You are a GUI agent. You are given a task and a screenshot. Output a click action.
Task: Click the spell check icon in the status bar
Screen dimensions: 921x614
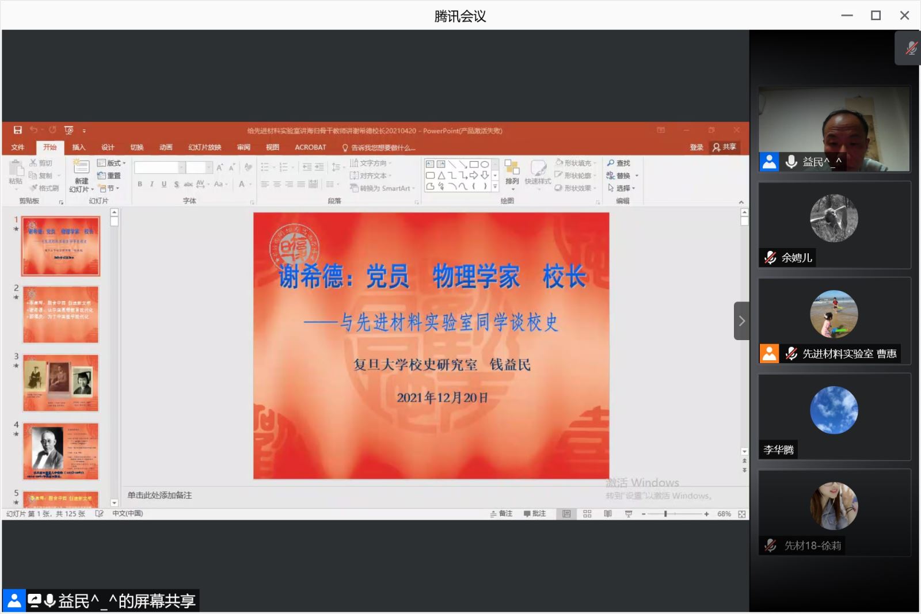(x=99, y=514)
